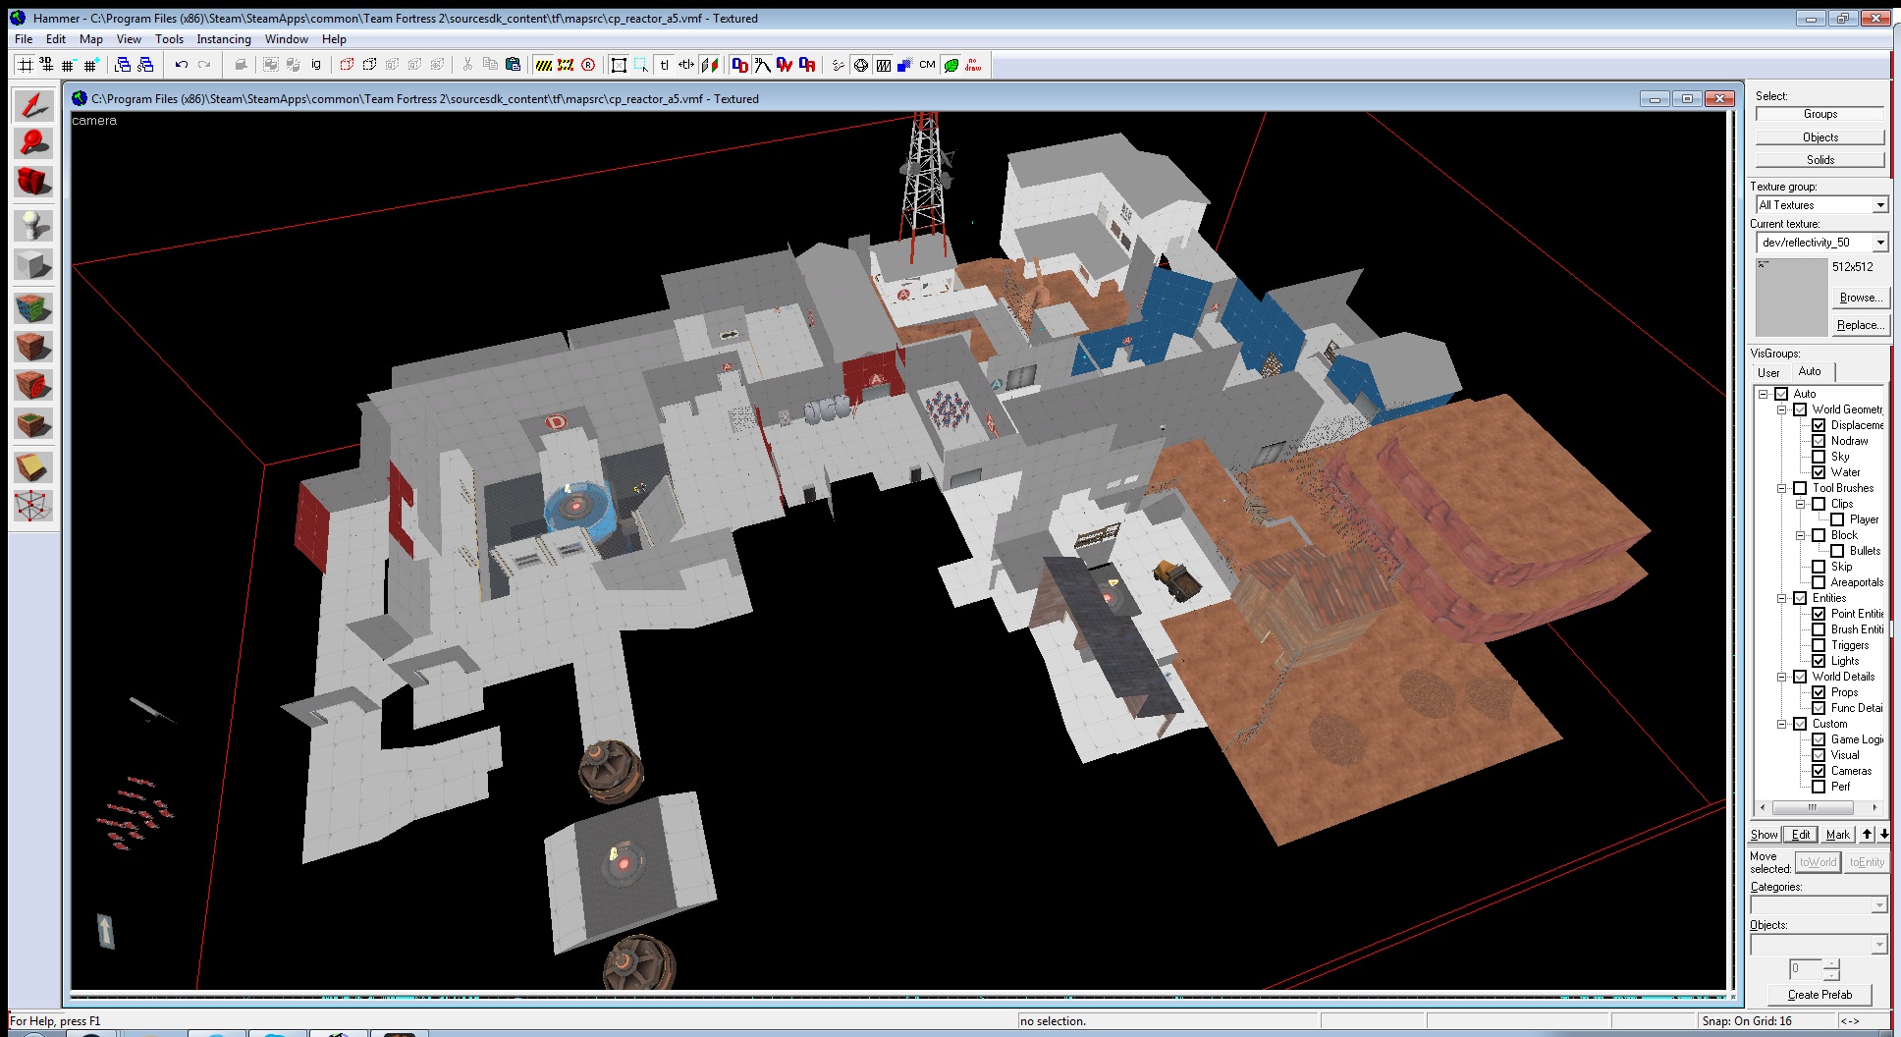Screen dimensions: 1901x1037
Task: Click the Redo arrow icon
Action: click(204, 65)
